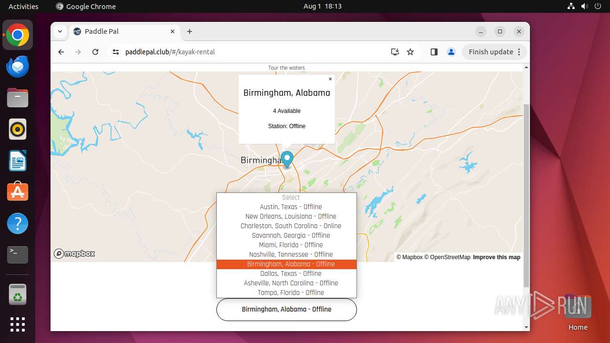Show Applications grid
The height and width of the screenshot is (343, 610).
pos(18,324)
